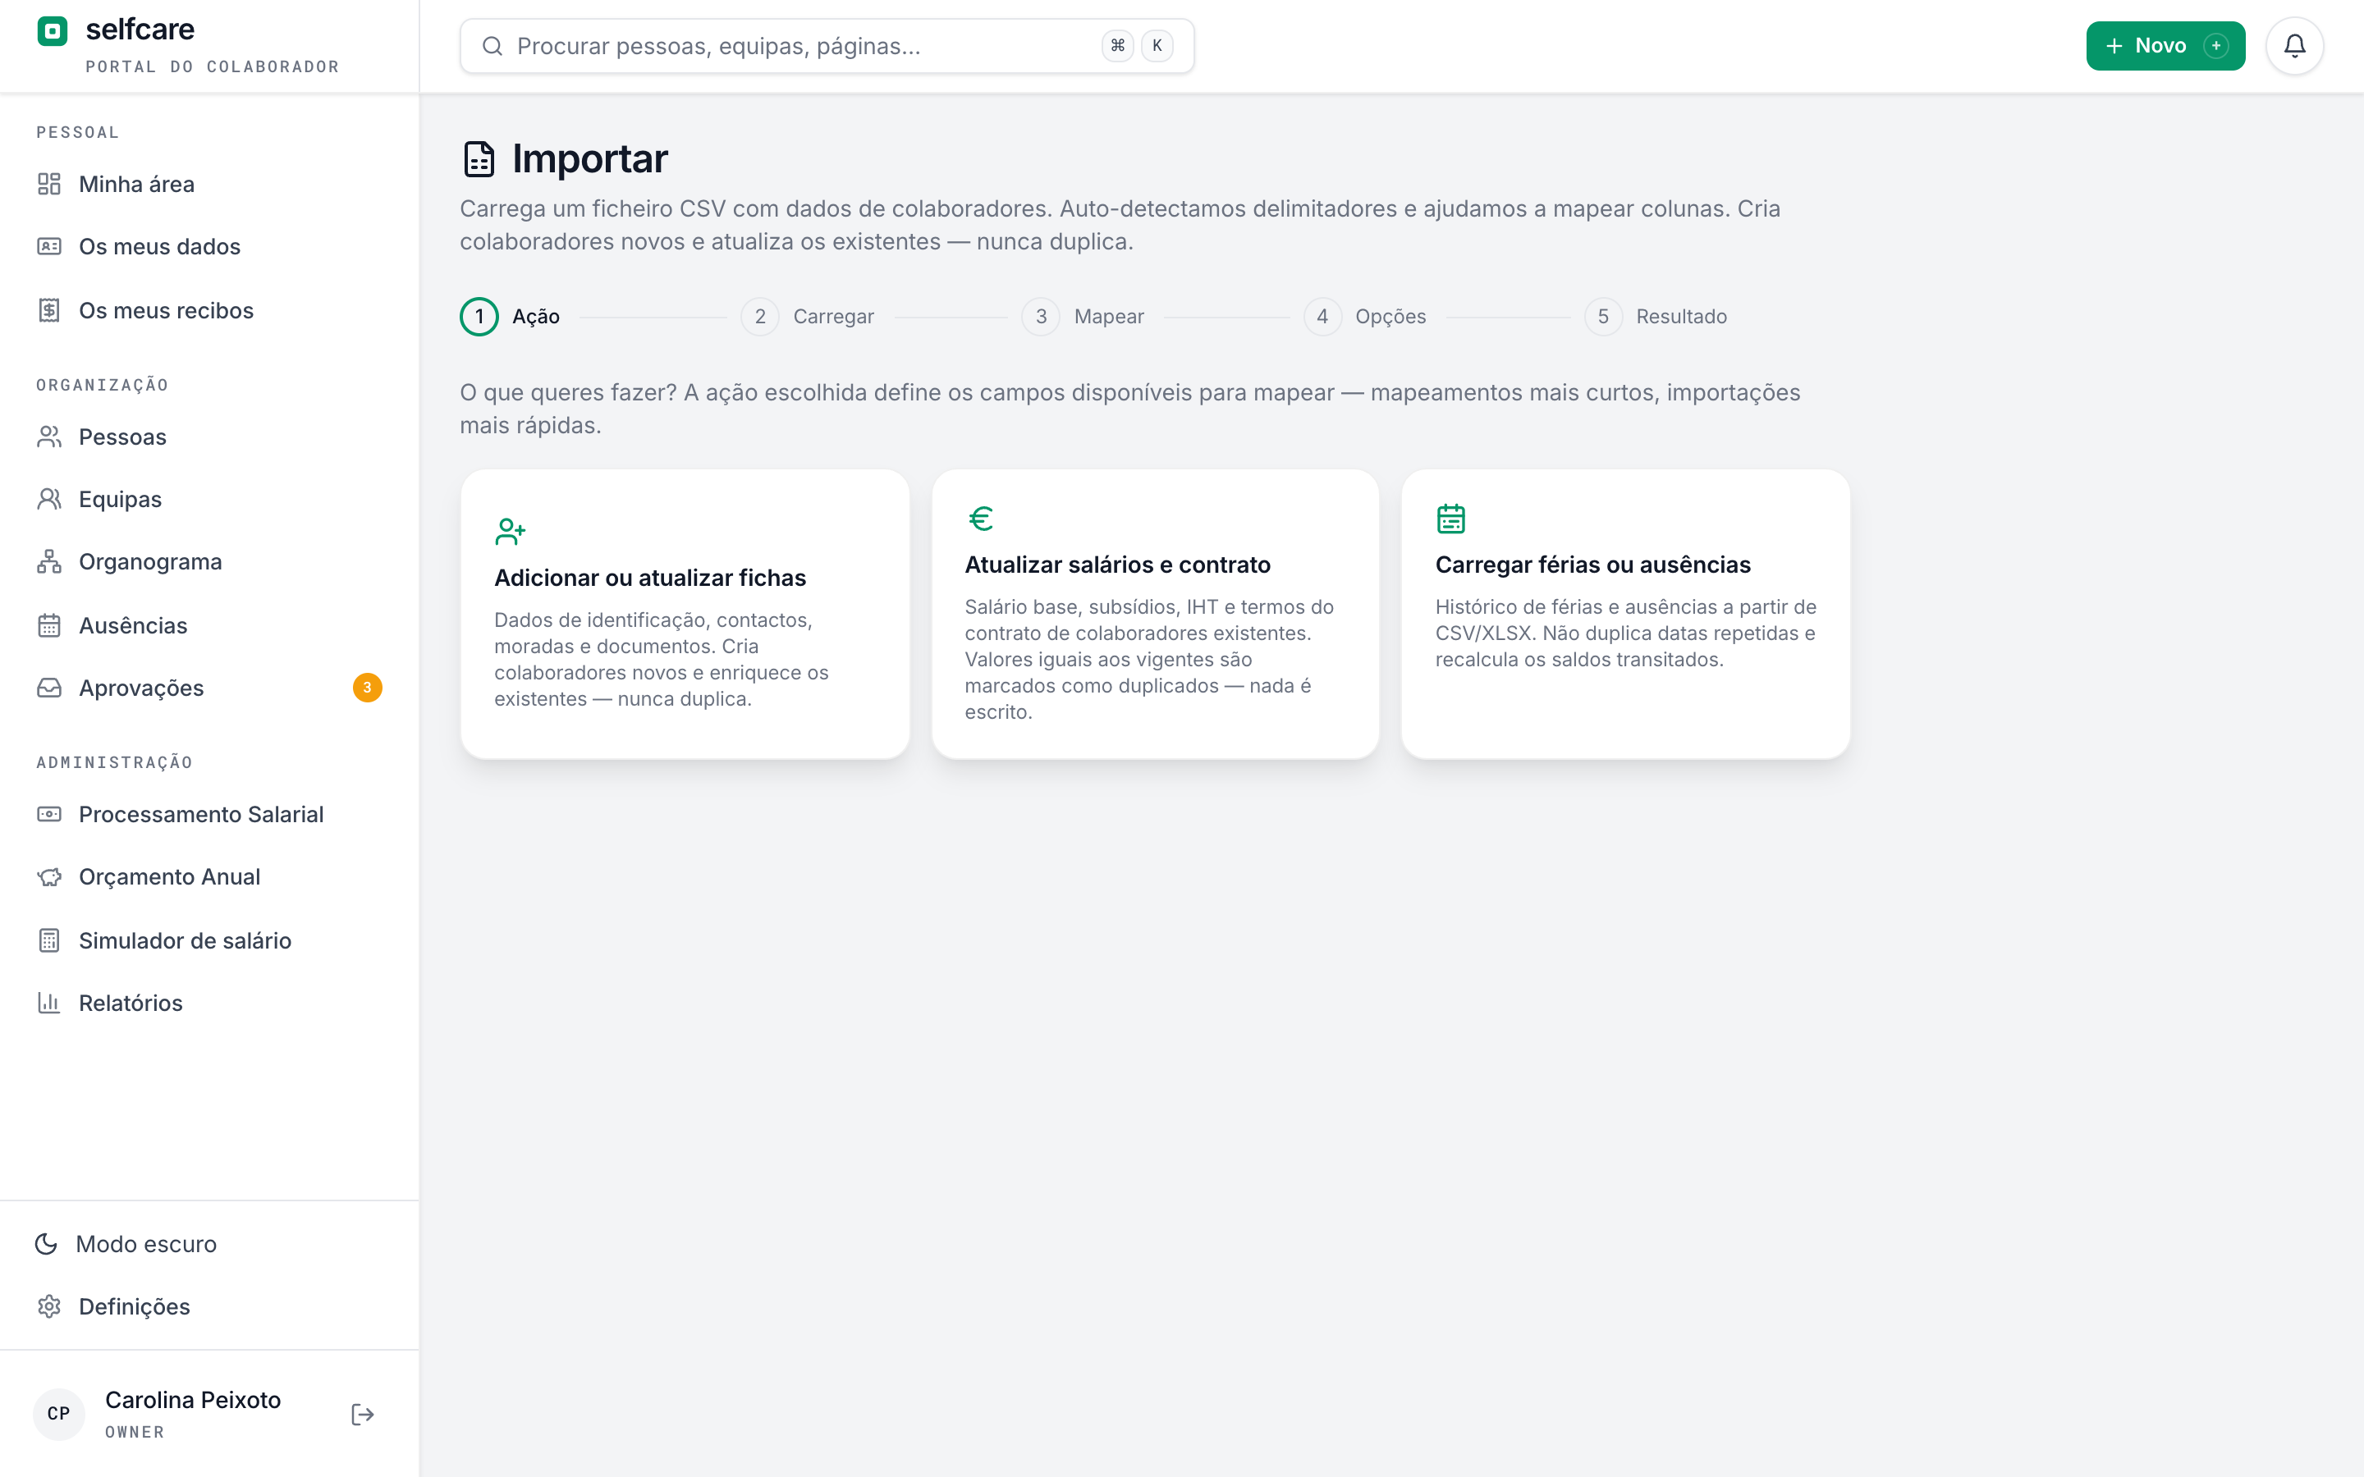Viewport: 2364px width, 1477px height.
Task: Focus the Procurar pessoas, equipas search field
Action: [x=827, y=46]
